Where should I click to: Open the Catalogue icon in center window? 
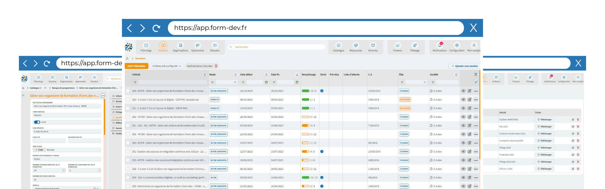click(x=338, y=47)
